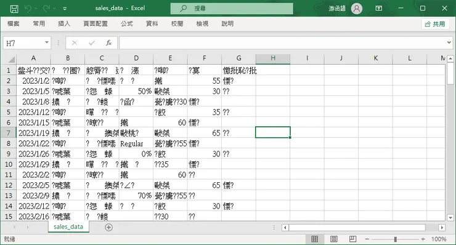The height and width of the screenshot is (245, 456).
Task: Click inside the formula bar input
Action: click(x=282, y=43)
